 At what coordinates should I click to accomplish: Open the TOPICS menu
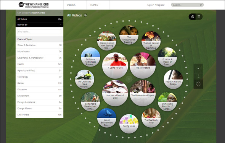pyautogui.click(x=94, y=5)
